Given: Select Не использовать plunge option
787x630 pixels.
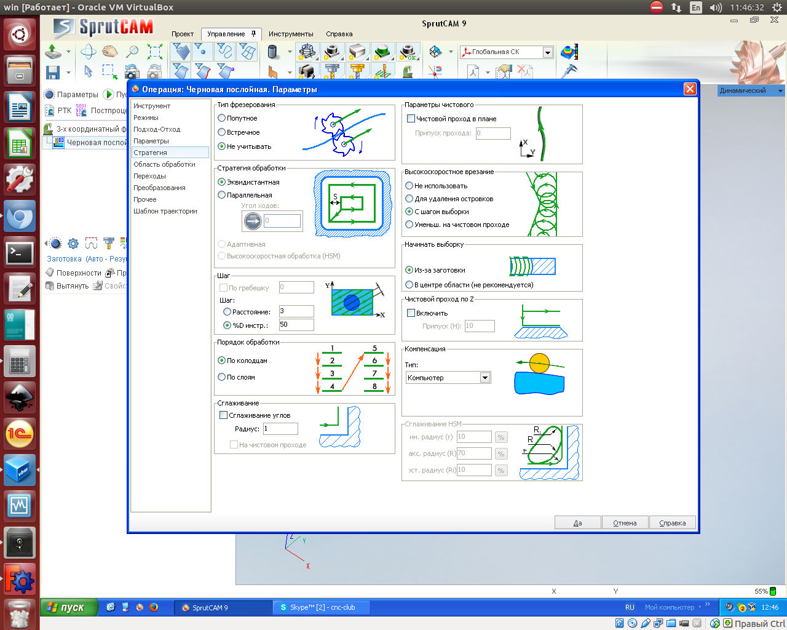Looking at the screenshot, I should coord(409,186).
